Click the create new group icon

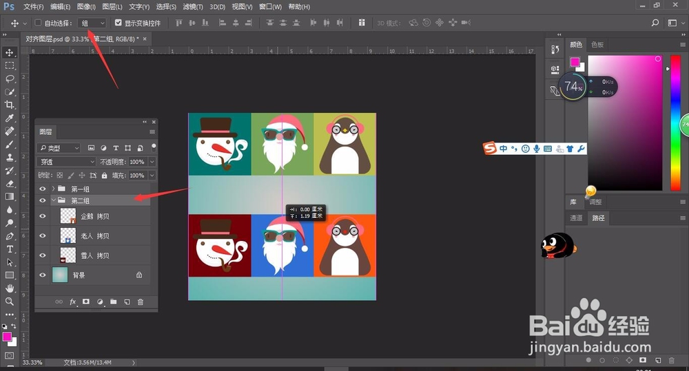(x=114, y=302)
